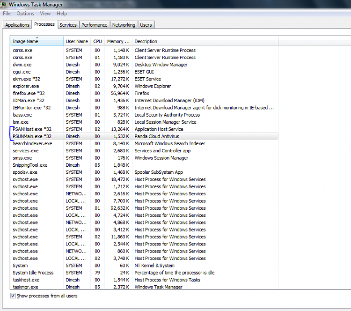Screen dimensions: 351x311
Task: Select System Idle Process row
Action: point(145,273)
